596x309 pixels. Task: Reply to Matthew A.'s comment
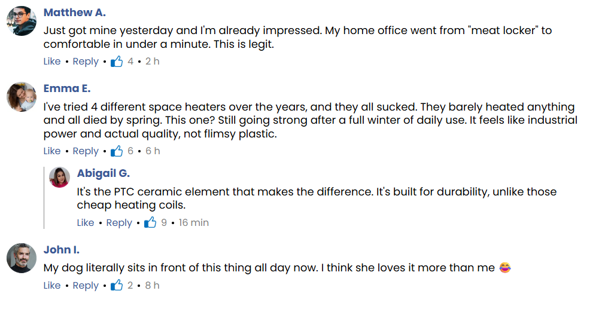pos(86,61)
